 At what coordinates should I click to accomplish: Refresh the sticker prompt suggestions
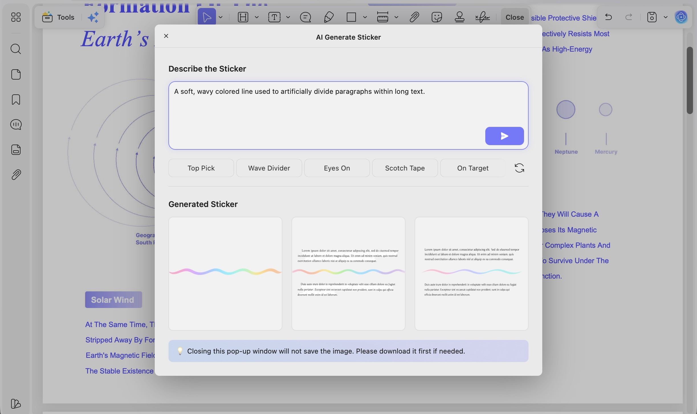519,168
